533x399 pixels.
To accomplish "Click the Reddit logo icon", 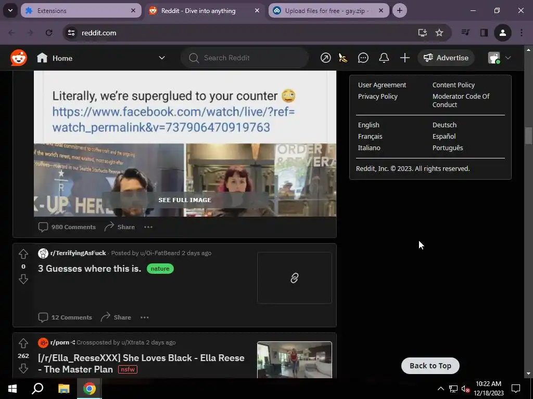I will pyautogui.click(x=19, y=58).
